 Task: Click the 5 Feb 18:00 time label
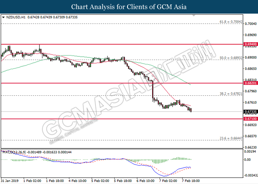coord(123,181)
